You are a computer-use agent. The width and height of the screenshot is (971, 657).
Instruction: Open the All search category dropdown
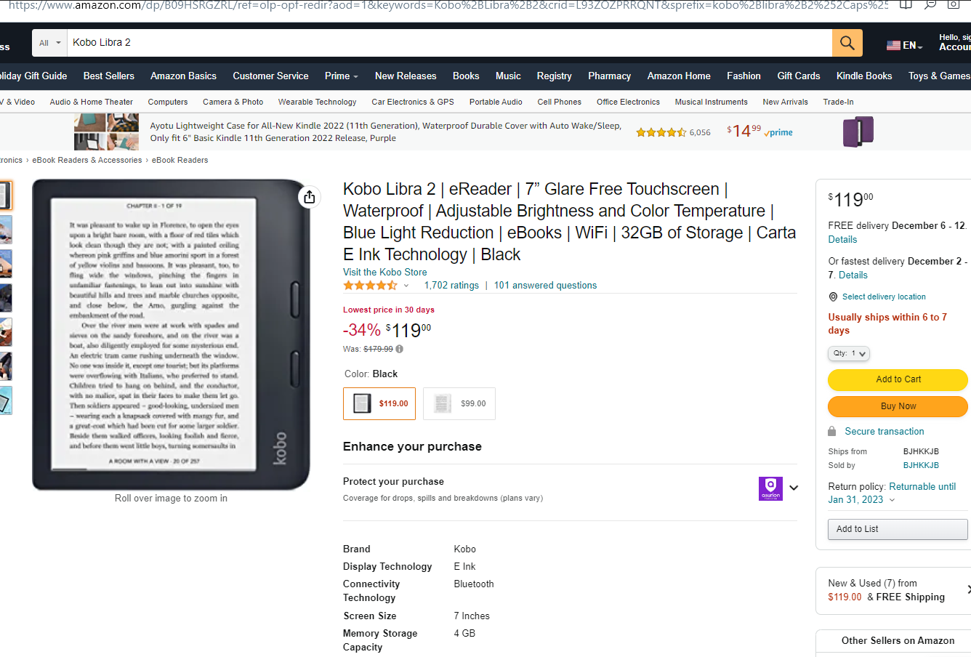coord(50,43)
